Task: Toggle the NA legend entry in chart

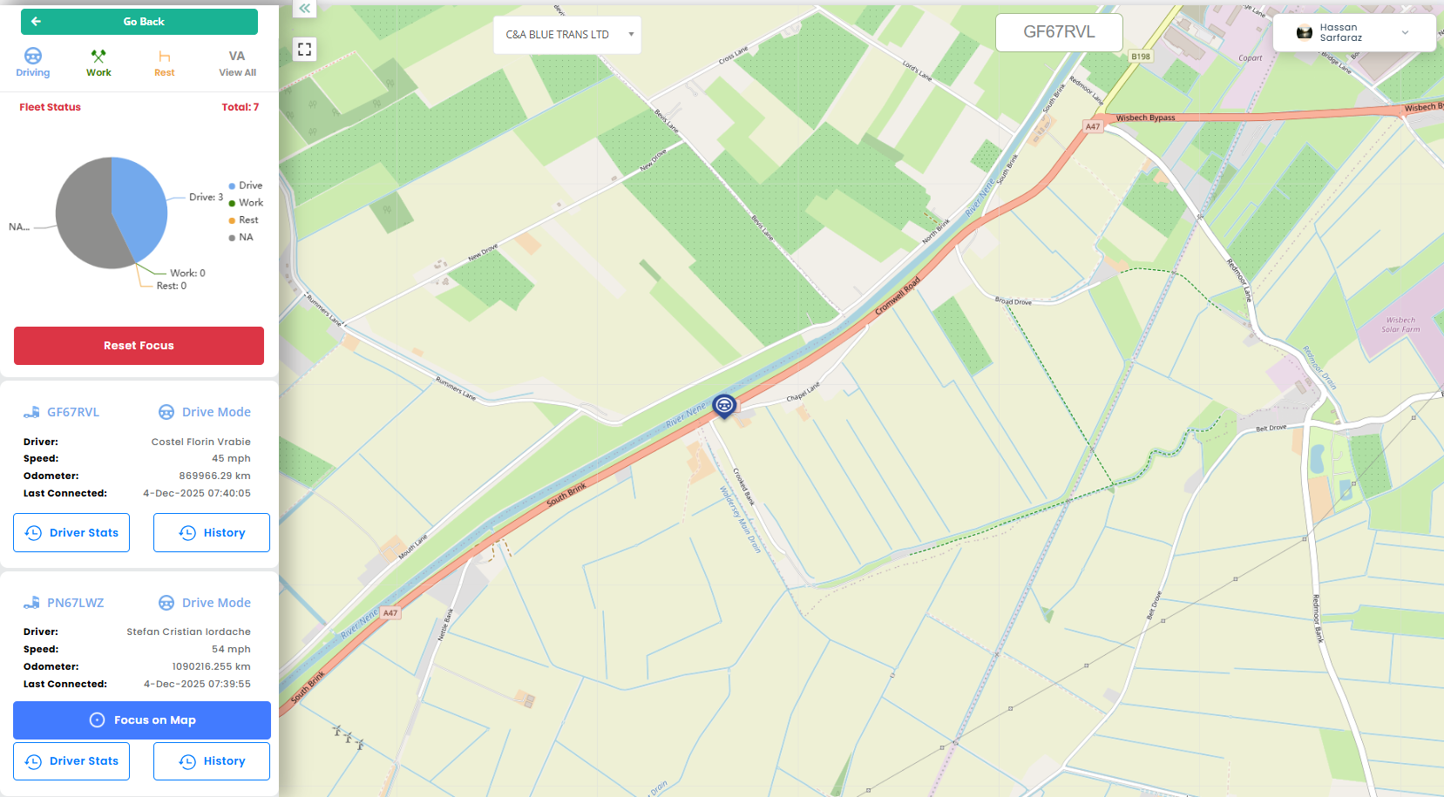Action: pyautogui.click(x=241, y=237)
